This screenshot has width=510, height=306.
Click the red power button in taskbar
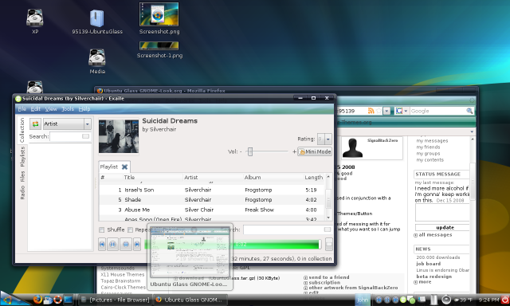[504, 300]
